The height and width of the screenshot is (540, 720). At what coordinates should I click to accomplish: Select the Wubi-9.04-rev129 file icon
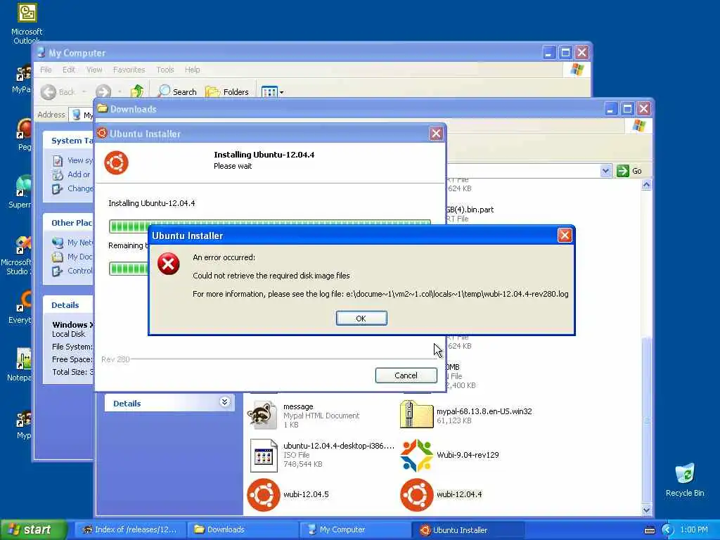[x=416, y=455]
